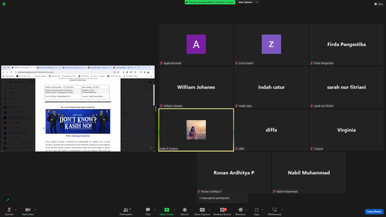Viewport: 386px width, 217px height.
Task: Open Breakout Rooms
Action: pos(223,211)
